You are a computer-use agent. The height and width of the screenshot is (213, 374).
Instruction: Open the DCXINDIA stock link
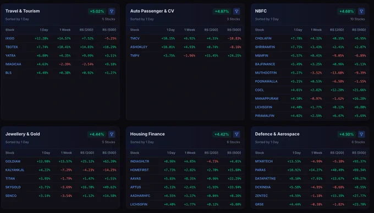[262, 187]
